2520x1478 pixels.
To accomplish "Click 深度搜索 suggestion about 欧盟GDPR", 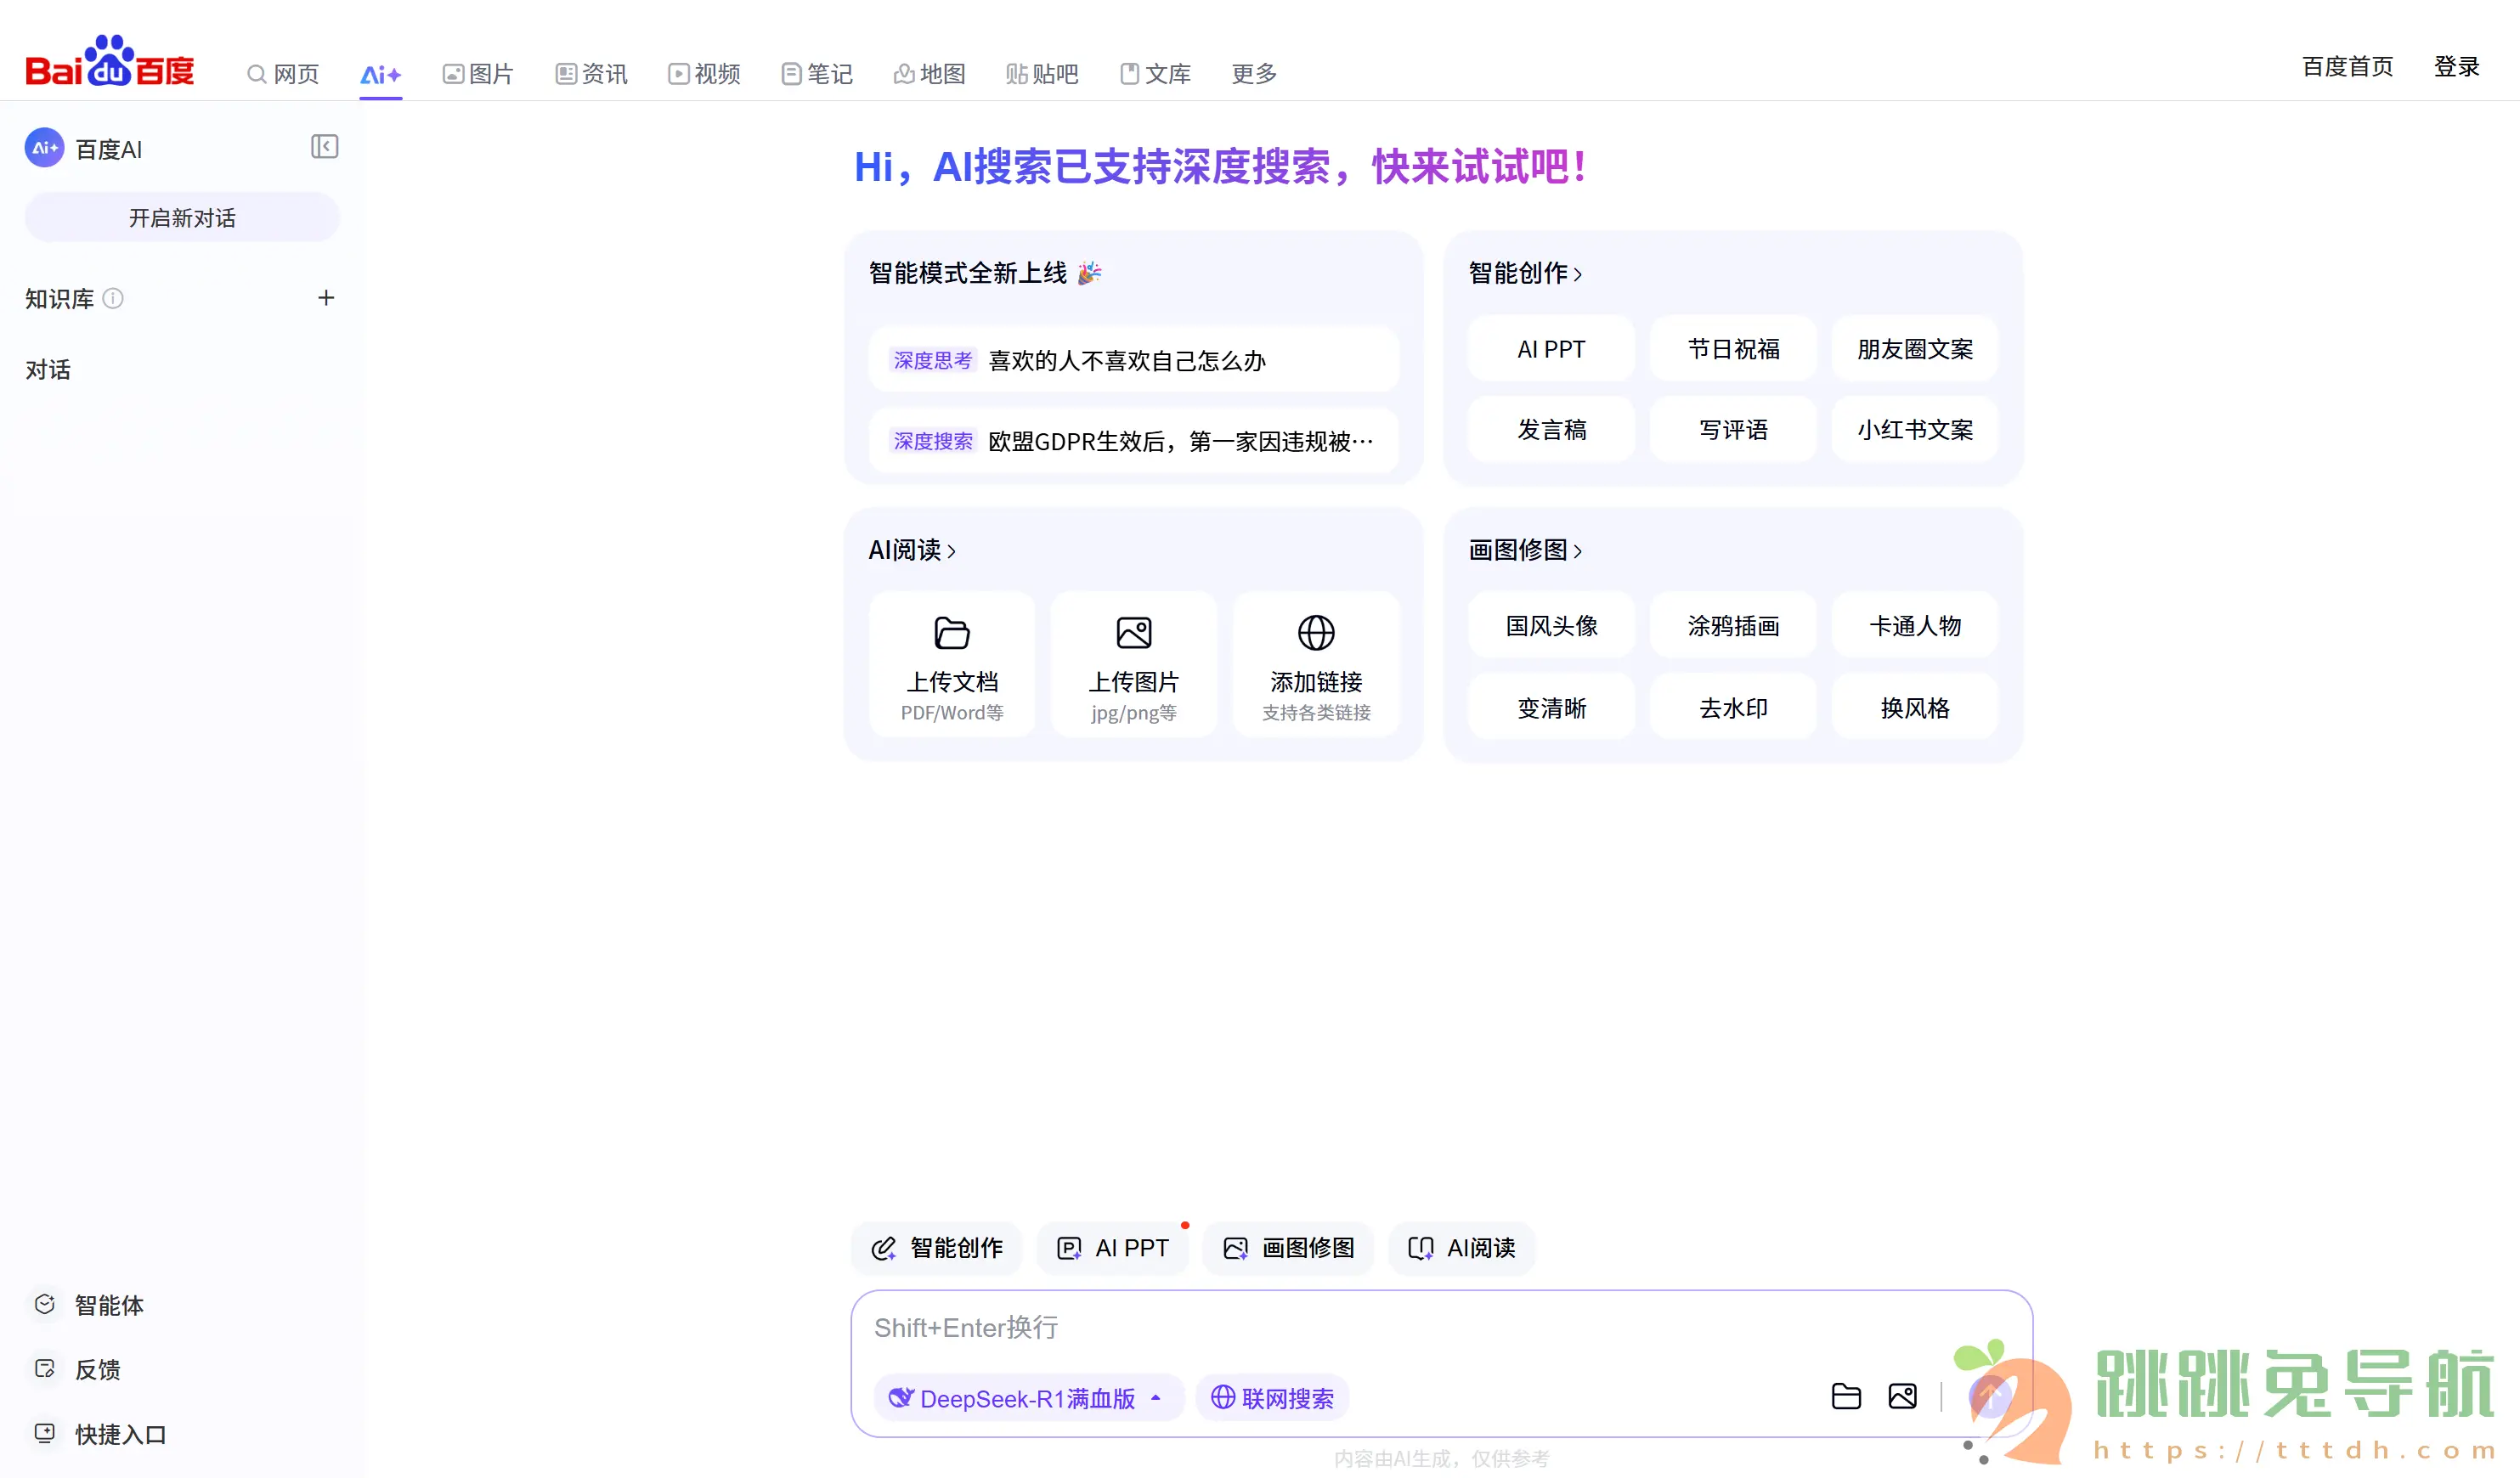I will [x=1133, y=441].
